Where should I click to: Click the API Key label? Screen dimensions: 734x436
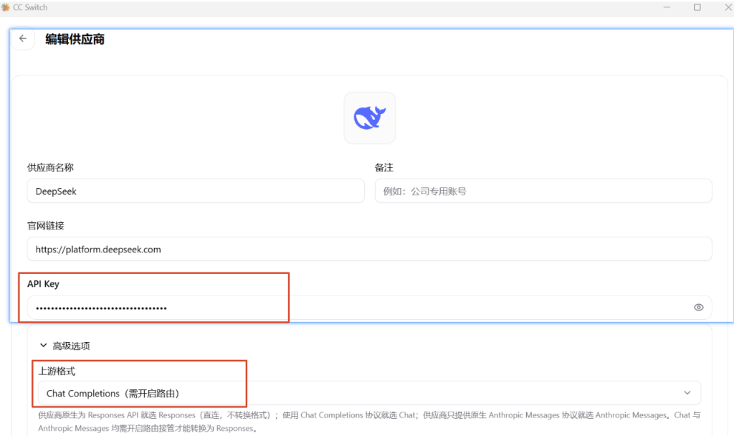click(x=43, y=284)
